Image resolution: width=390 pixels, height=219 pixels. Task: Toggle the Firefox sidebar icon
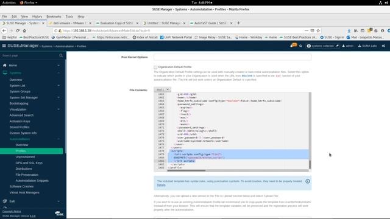coord(363,30)
